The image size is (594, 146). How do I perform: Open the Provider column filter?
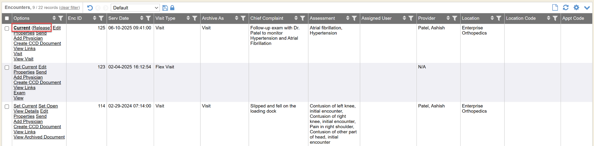[455, 18]
